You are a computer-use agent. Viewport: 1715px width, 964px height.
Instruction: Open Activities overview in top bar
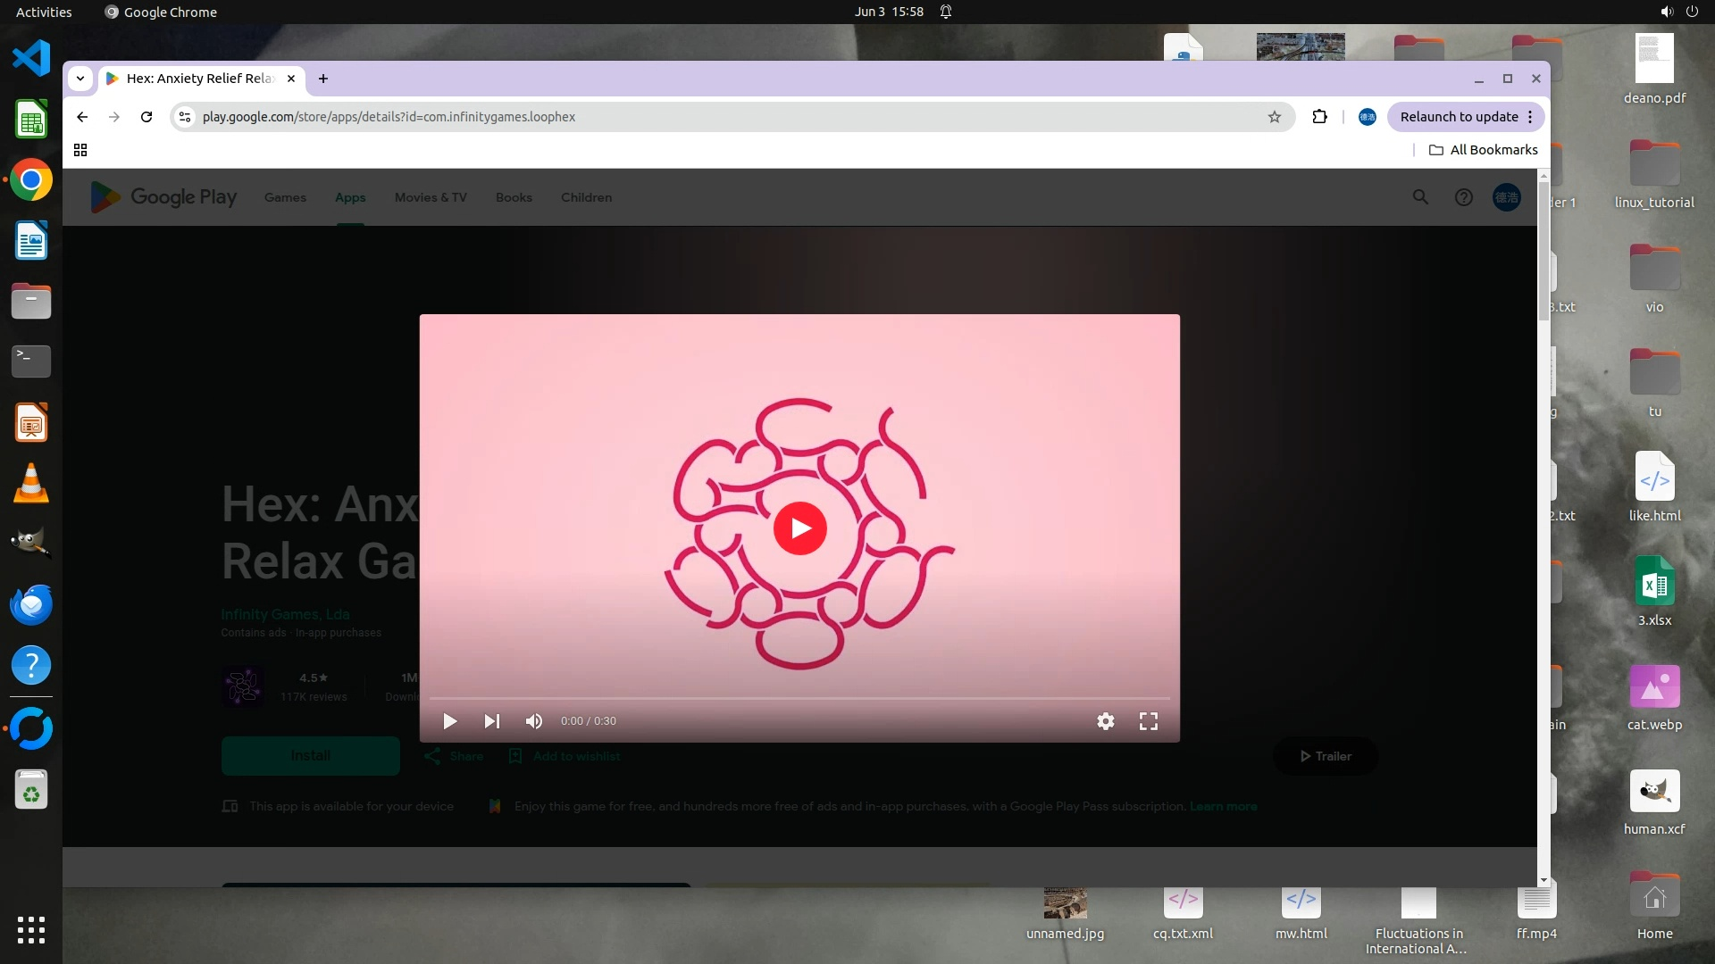pyautogui.click(x=44, y=12)
